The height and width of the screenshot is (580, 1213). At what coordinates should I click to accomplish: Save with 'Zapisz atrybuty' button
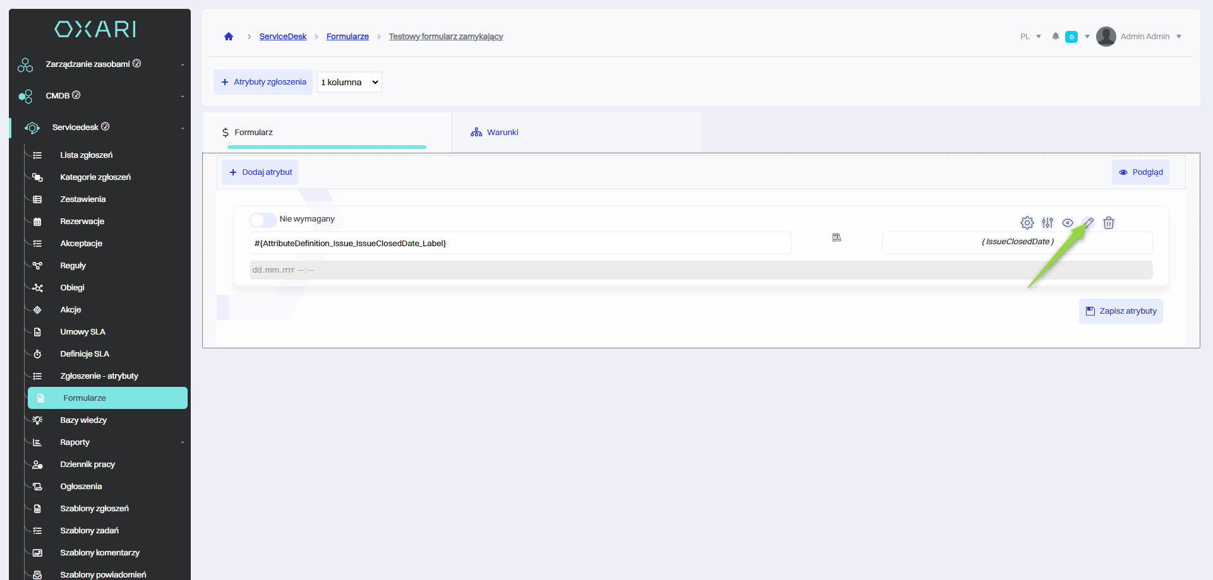1121,311
